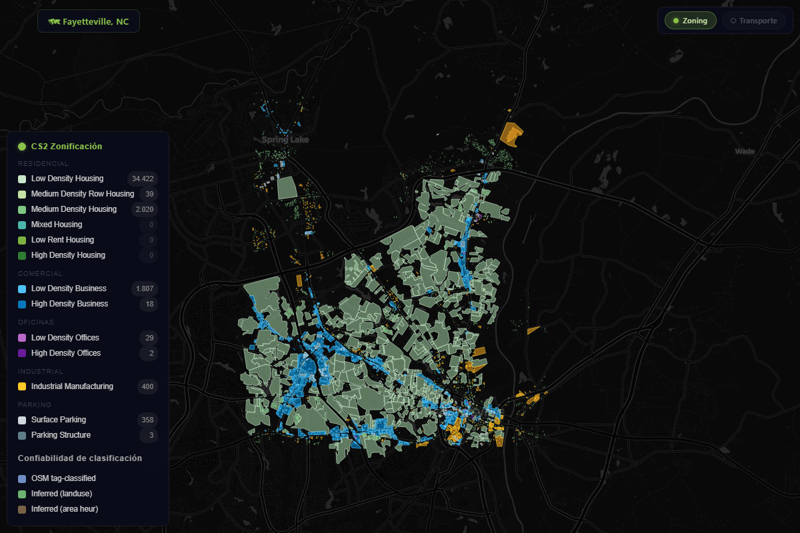Screen dimensions: 800x533
Task: Click the green dot beside CS2 Zonificación
Action: (22, 146)
